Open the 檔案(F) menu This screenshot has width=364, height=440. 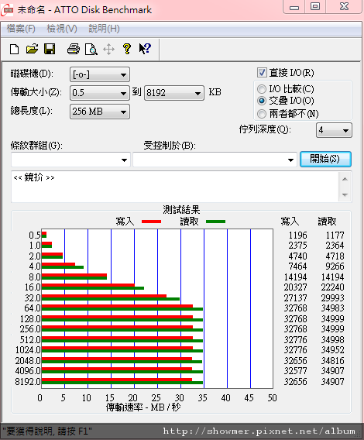click(21, 29)
